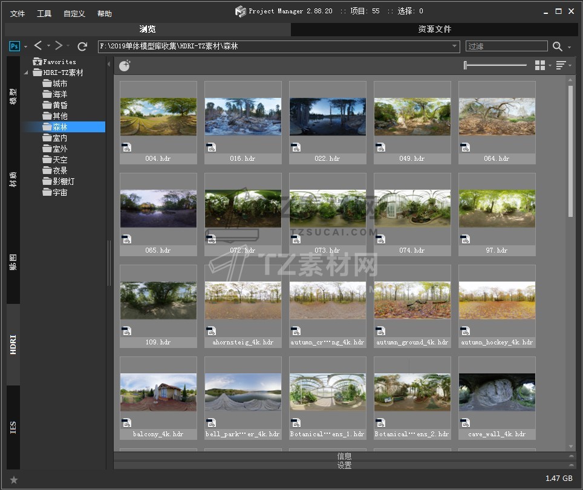Open the forward history dropdown arrow
The height and width of the screenshot is (490, 583).
(x=68, y=46)
